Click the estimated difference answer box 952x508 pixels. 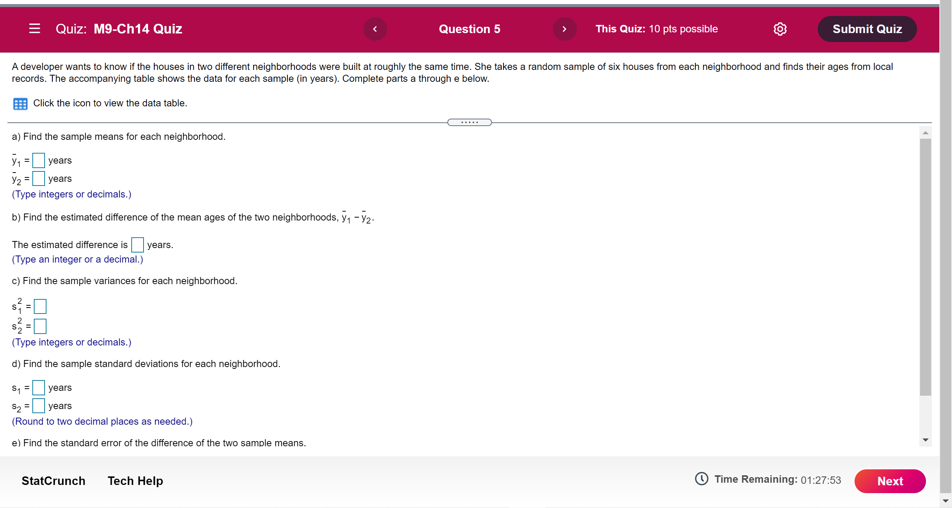[x=138, y=245]
